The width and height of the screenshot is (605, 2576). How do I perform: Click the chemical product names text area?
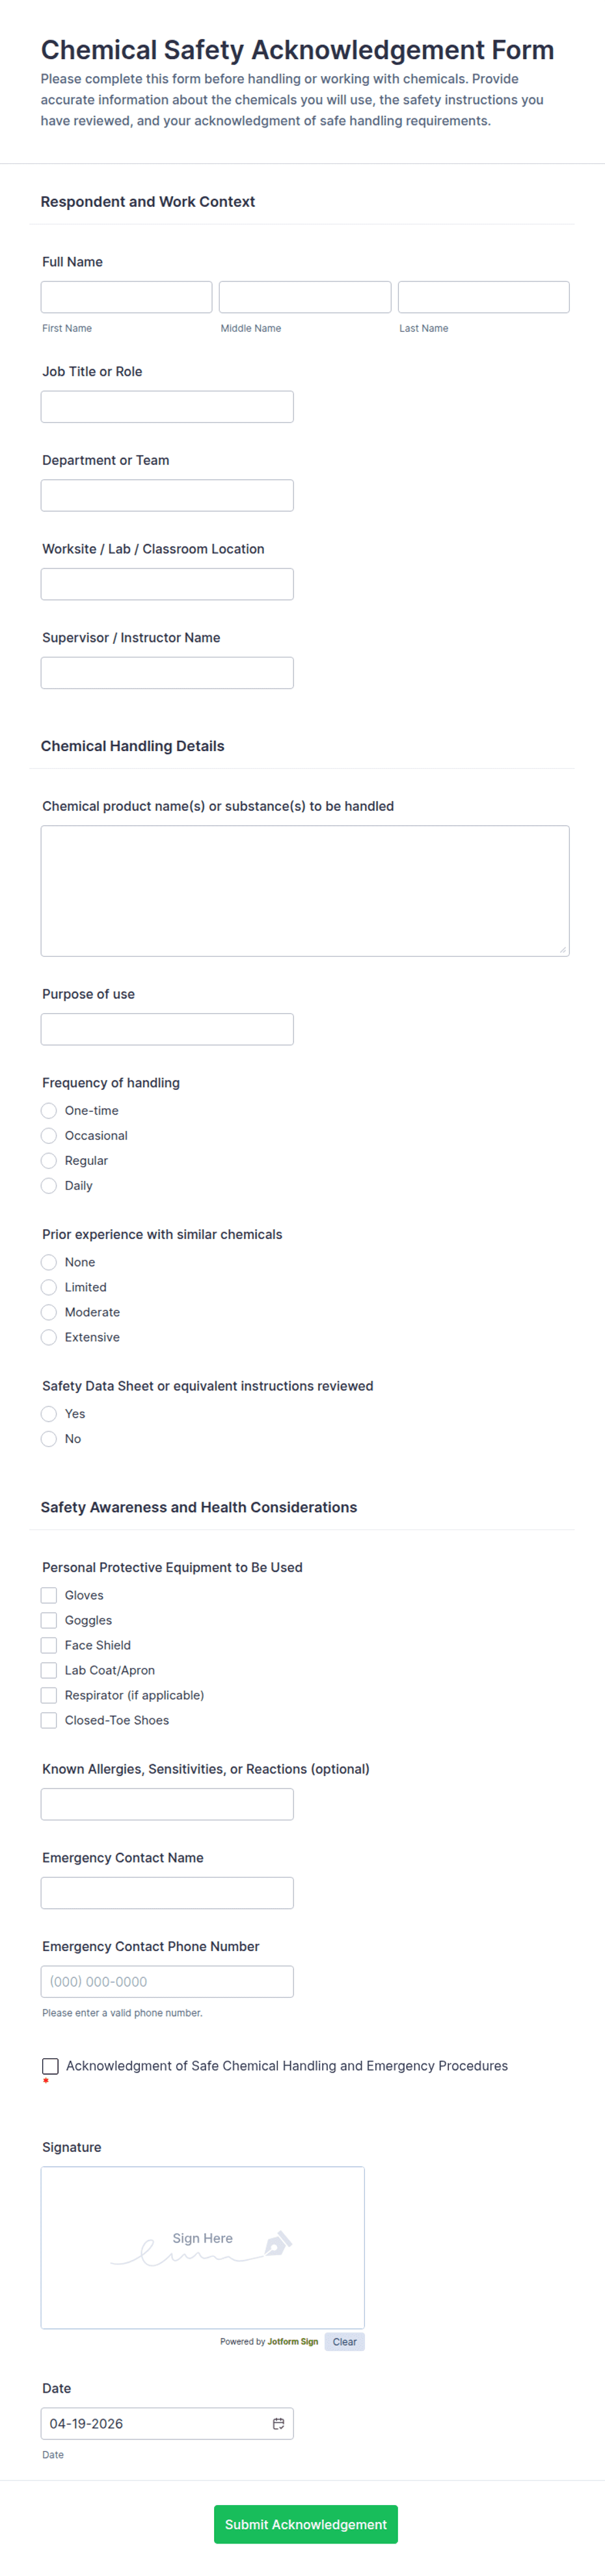[305, 891]
